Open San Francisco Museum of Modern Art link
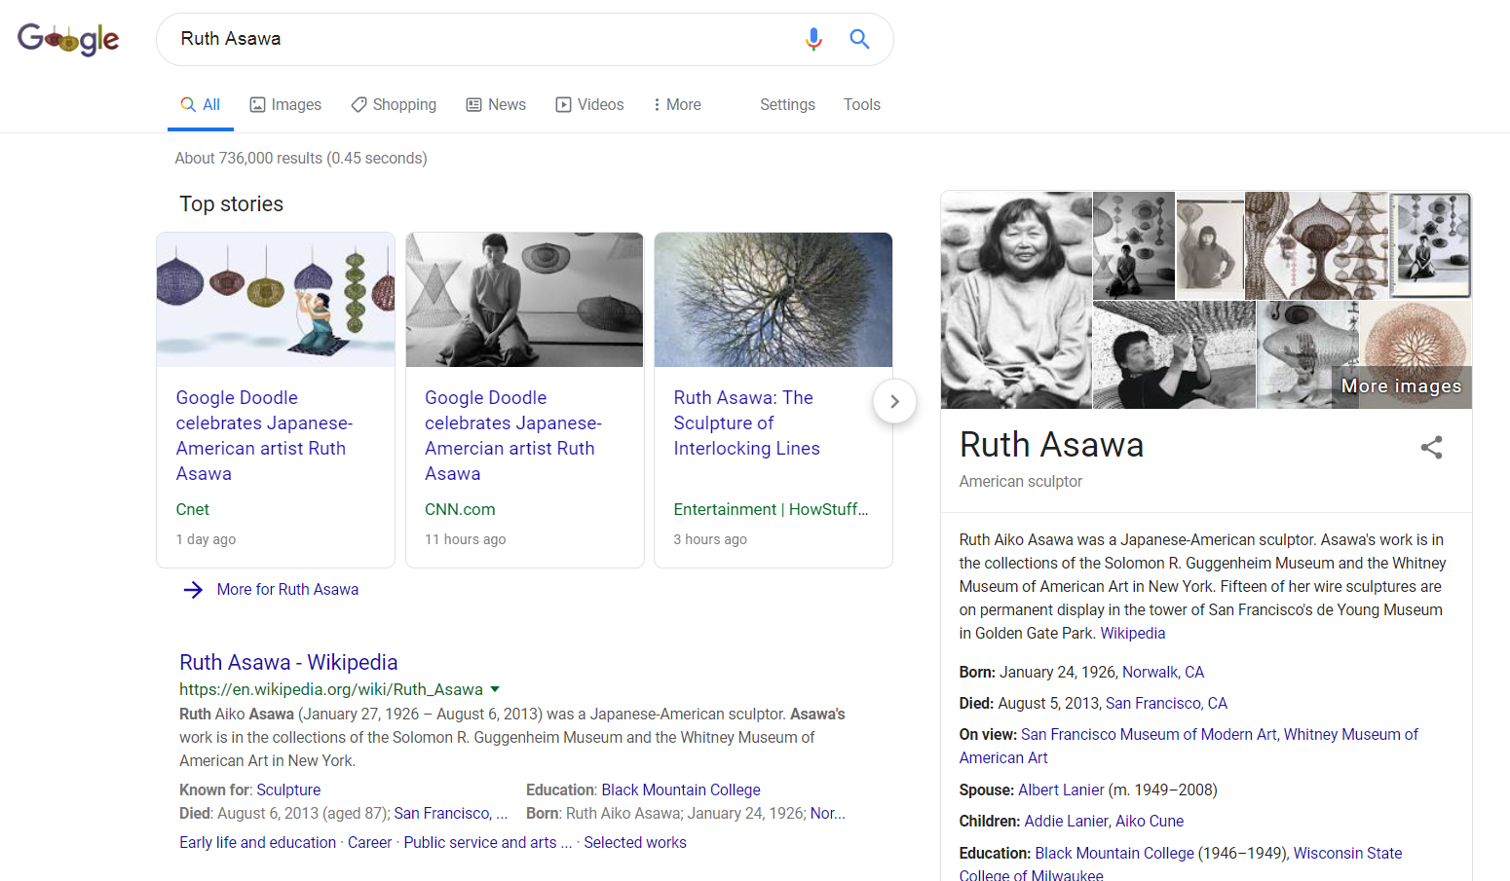 pyautogui.click(x=1149, y=734)
